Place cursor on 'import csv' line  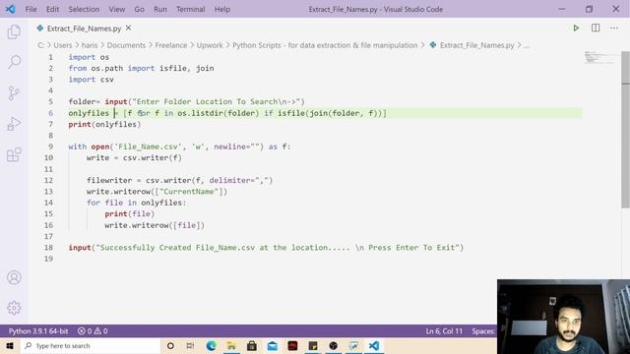(92, 80)
